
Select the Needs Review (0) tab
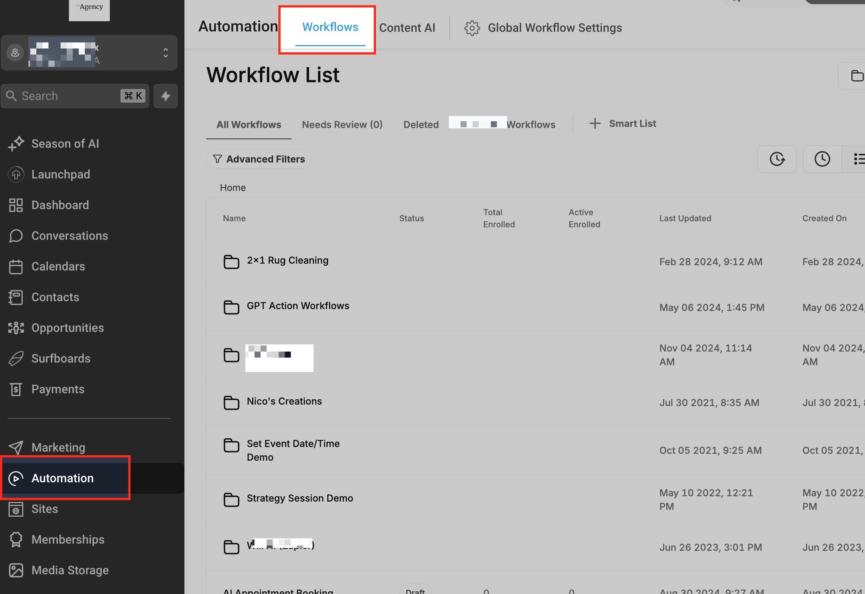click(342, 125)
